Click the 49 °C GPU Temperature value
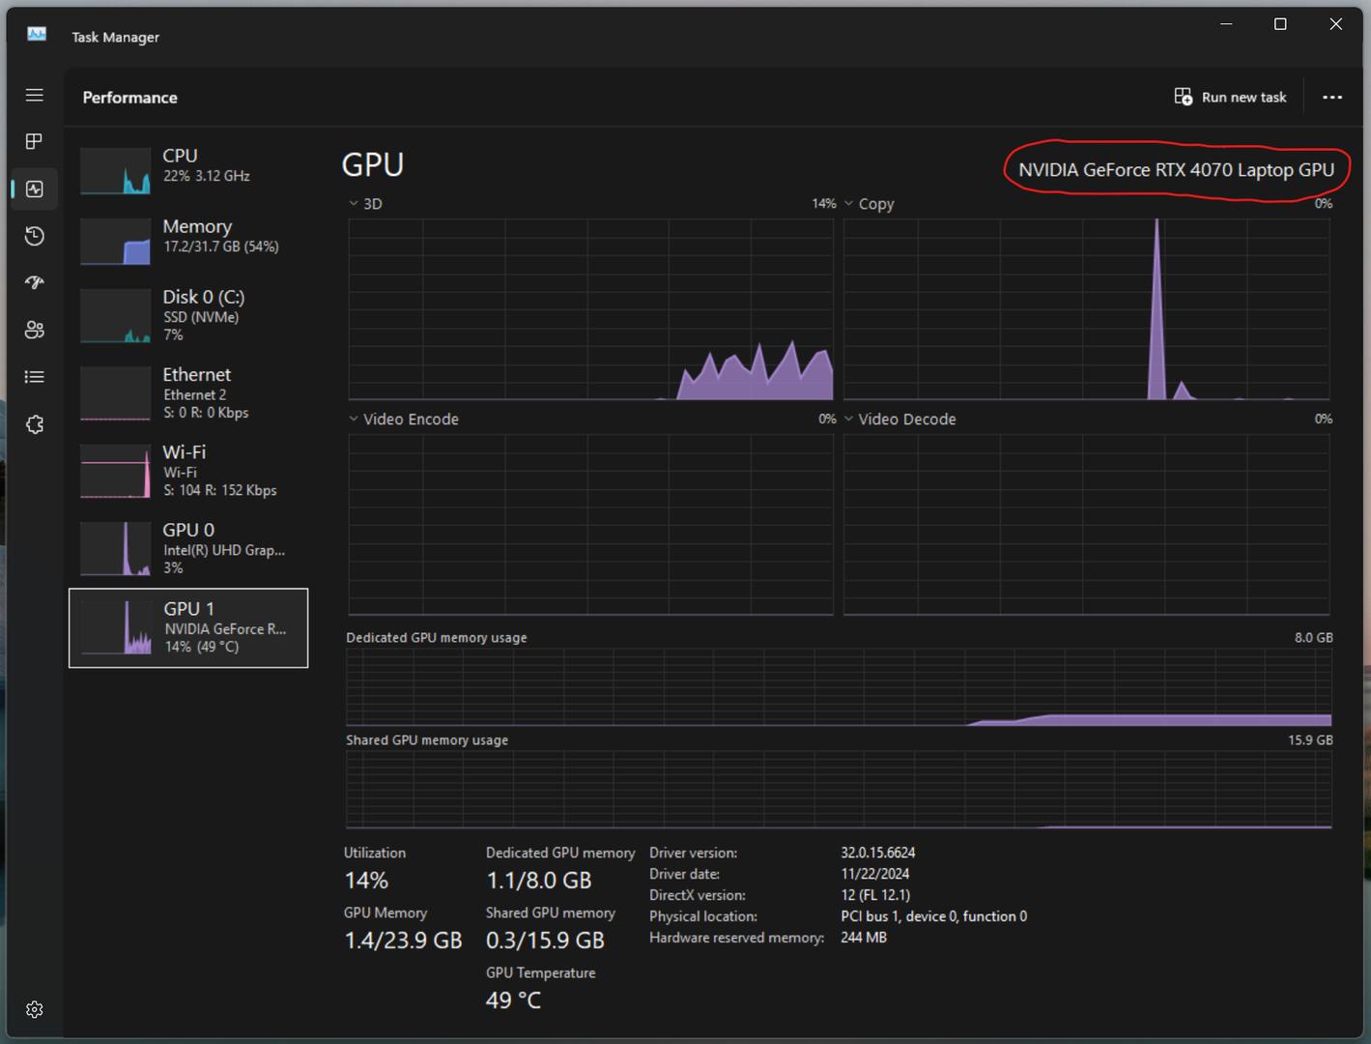The height and width of the screenshot is (1044, 1371). click(x=513, y=1000)
